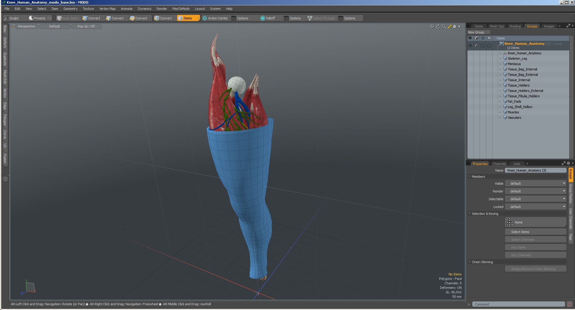Open the Perspective view dropdown
This screenshot has height=310, width=575.
[x=26, y=27]
